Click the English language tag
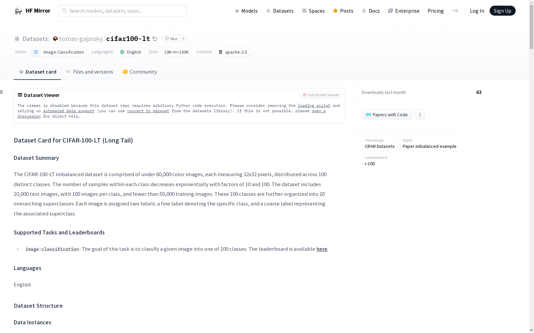Viewport: 534px width, 333px height. point(130,52)
